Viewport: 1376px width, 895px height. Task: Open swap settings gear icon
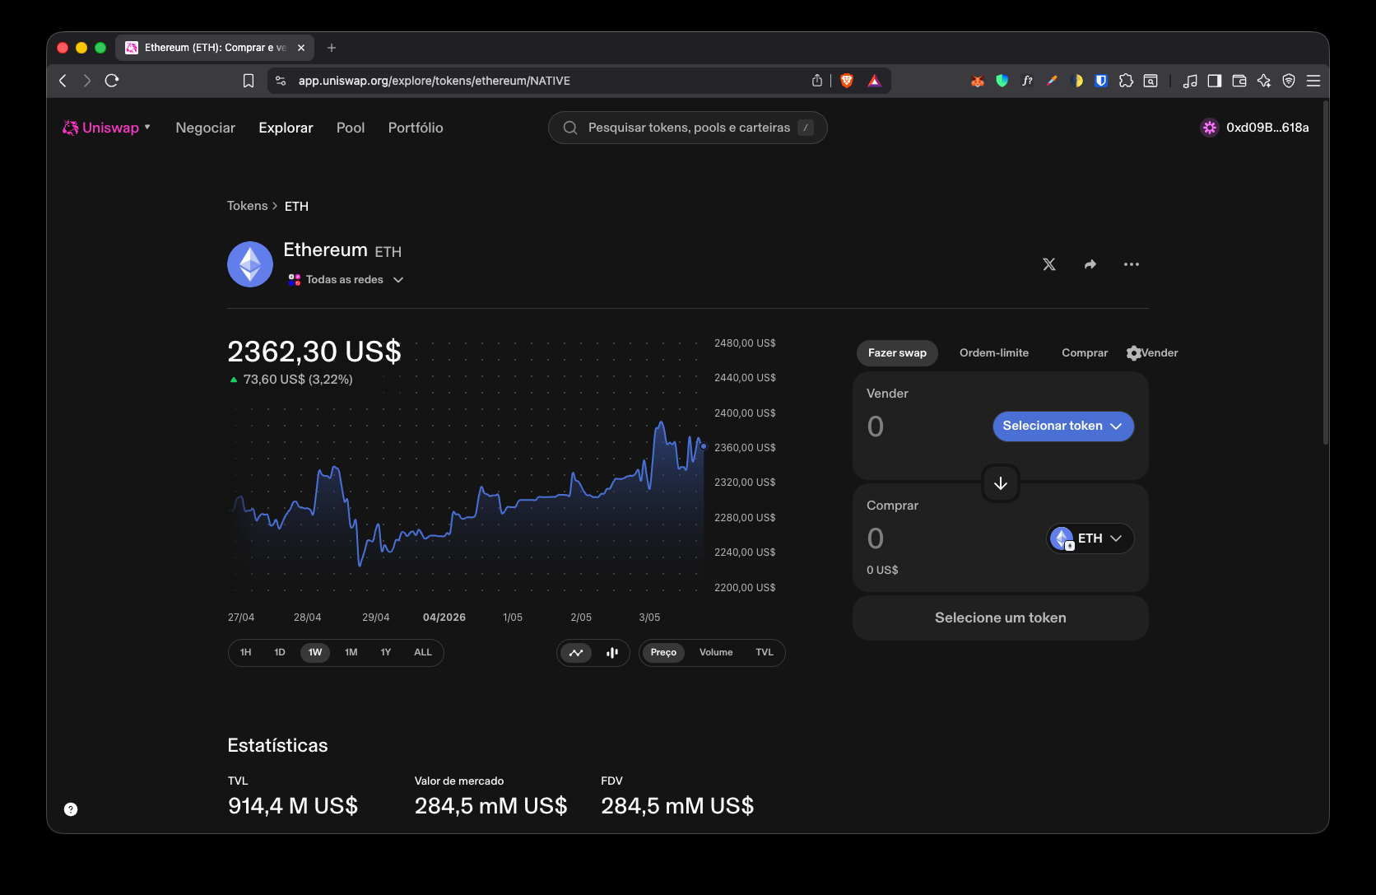1133,353
